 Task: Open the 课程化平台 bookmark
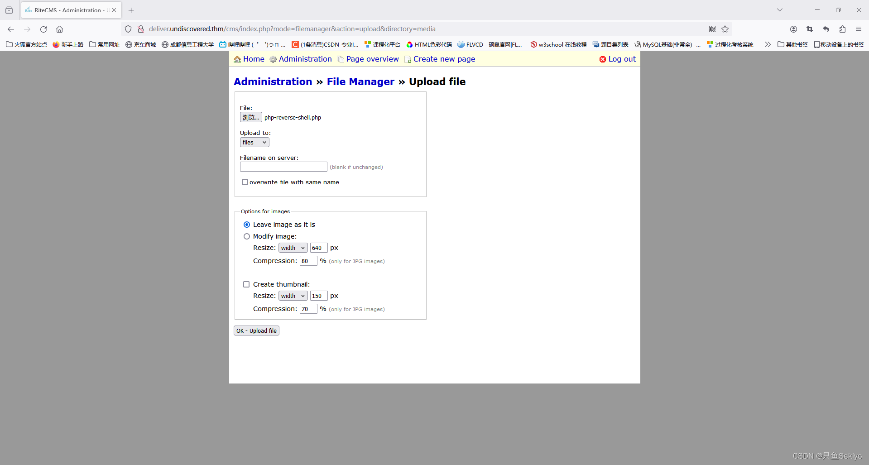coord(383,44)
